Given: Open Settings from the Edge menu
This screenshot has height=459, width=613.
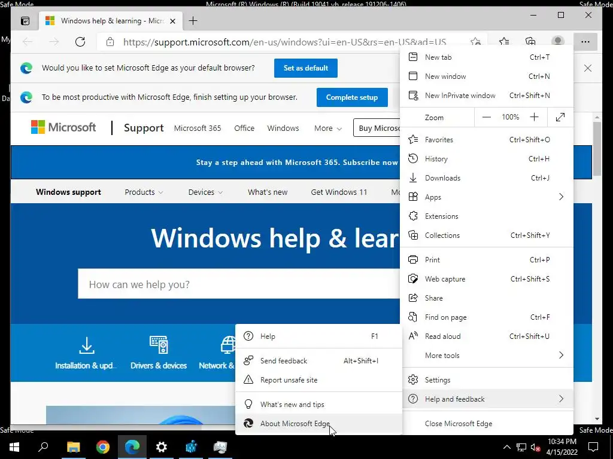Looking at the screenshot, I should pyautogui.click(x=487, y=380).
